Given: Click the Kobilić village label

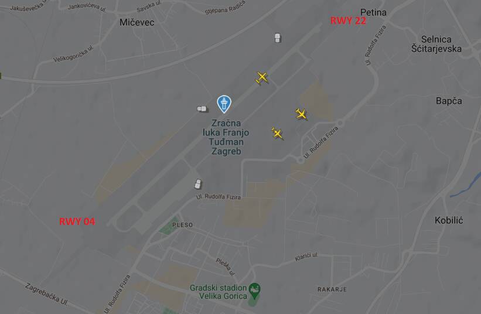Looking at the screenshot, I should (449, 220).
